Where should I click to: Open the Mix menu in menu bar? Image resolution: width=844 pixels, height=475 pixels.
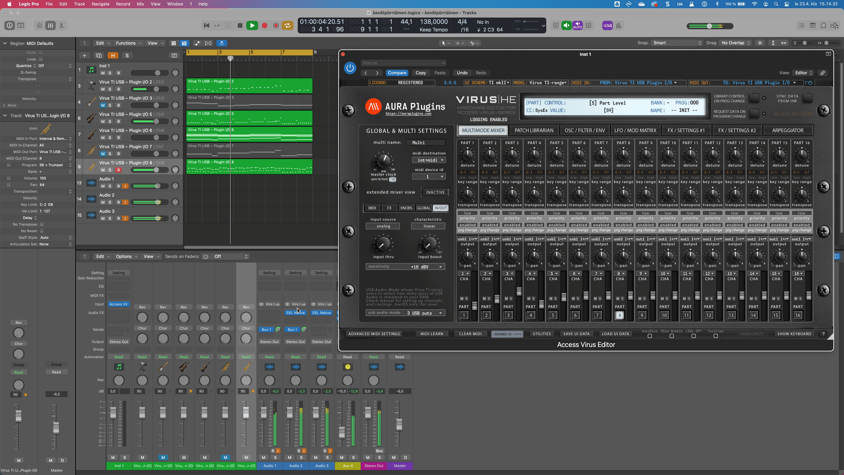click(140, 4)
